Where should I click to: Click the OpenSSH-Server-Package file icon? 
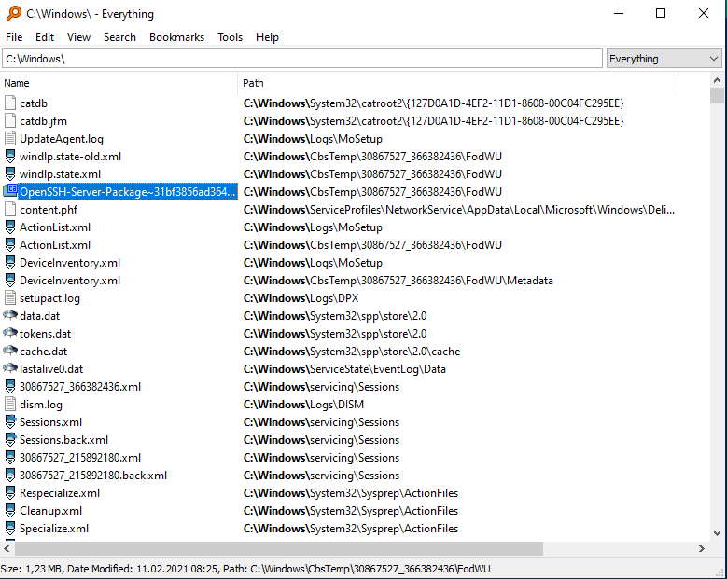click(x=10, y=191)
